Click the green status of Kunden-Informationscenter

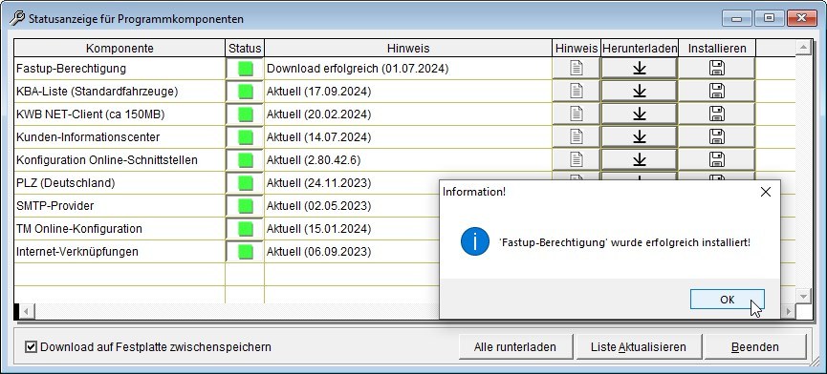point(246,137)
